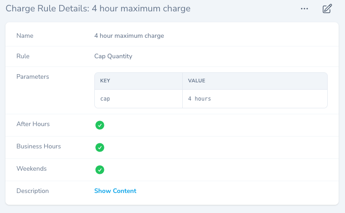Click the Business Hours label

(39, 147)
